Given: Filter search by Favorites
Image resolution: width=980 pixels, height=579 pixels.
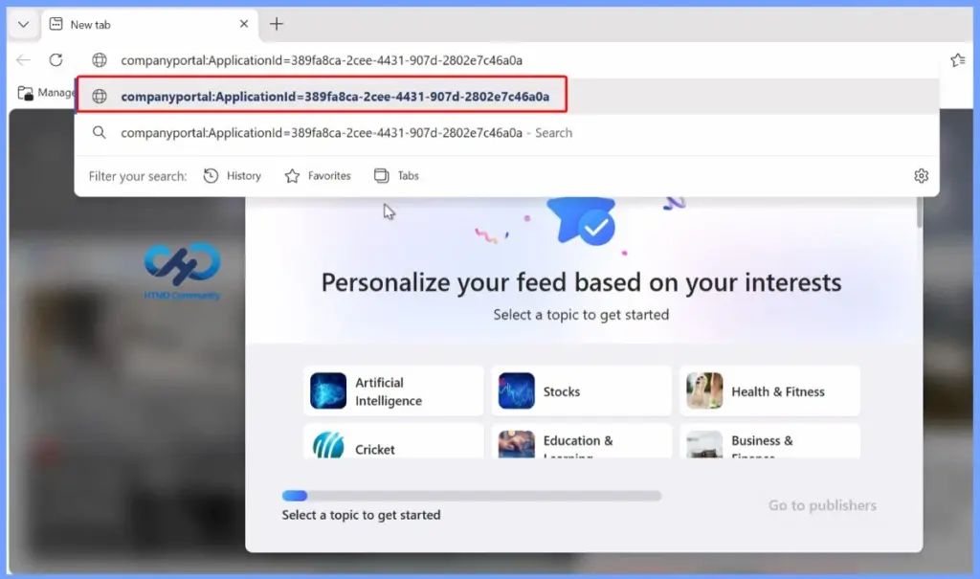Looking at the screenshot, I should (x=318, y=176).
